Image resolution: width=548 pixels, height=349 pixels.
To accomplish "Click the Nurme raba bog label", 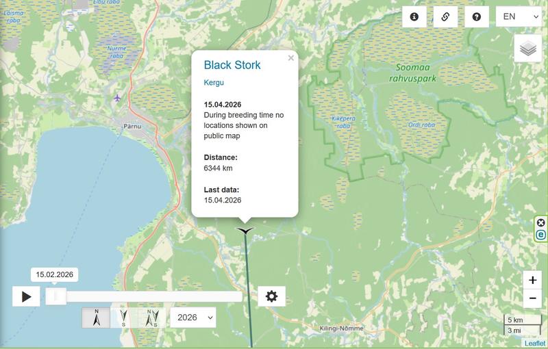I will pos(116,52).
